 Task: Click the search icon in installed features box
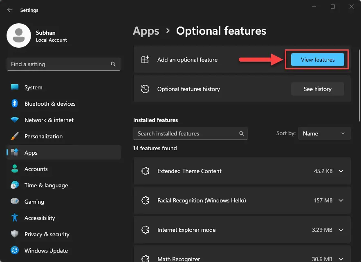[242, 133]
